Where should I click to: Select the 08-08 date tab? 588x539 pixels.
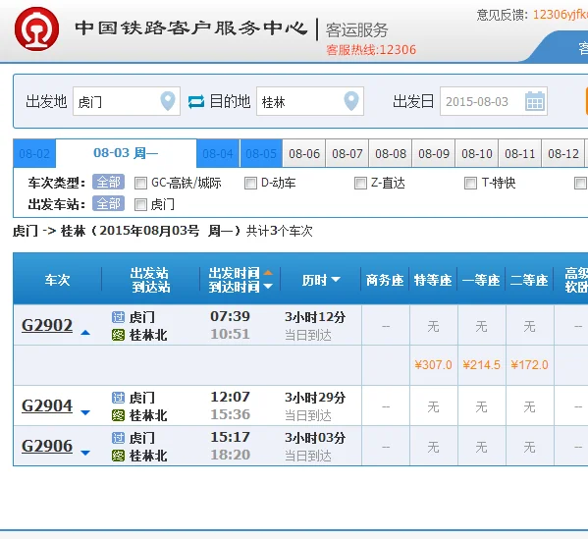click(x=391, y=153)
